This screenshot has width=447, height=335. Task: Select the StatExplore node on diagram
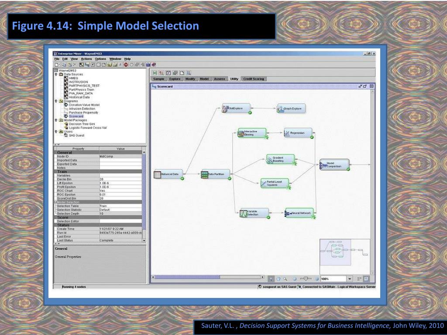click(236, 109)
